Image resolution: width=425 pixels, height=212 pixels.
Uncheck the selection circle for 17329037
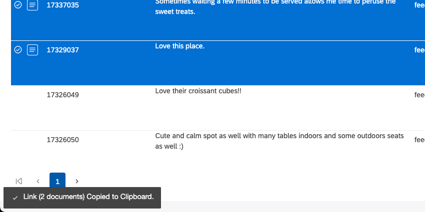18,50
